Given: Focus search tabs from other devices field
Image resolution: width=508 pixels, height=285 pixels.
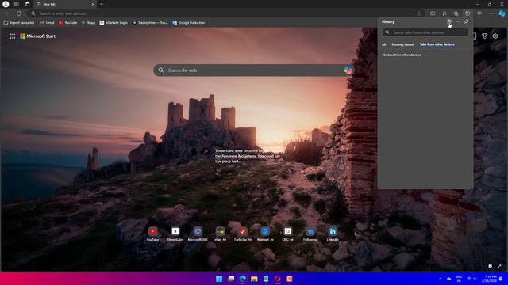Looking at the screenshot, I should click(425, 32).
